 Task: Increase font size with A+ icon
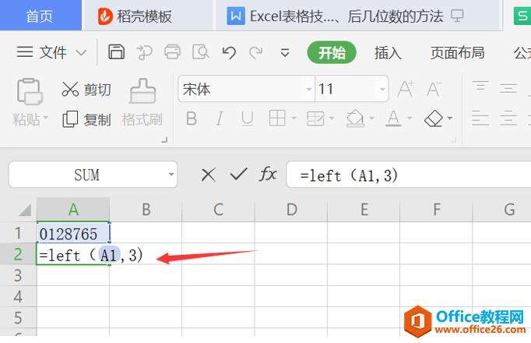[x=406, y=89]
